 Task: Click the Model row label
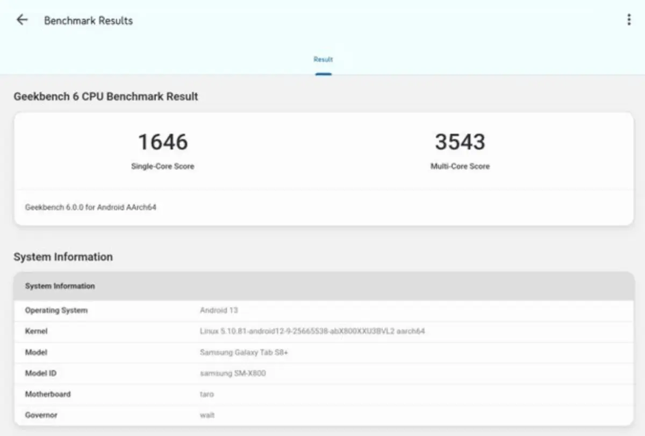pyautogui.click(x=36, y=353)
